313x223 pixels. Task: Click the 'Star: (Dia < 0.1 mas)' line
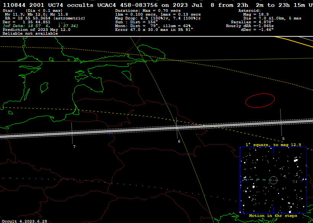32,11
